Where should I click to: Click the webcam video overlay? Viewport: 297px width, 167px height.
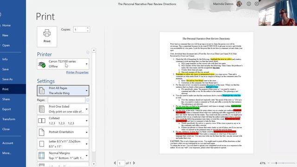tap(278, 13)
